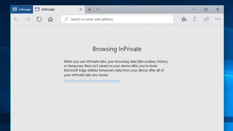This screenshot has height=131, width=233.
Task: Open Read the Microsoft privacy statement link
Action: tap(92, 81)
